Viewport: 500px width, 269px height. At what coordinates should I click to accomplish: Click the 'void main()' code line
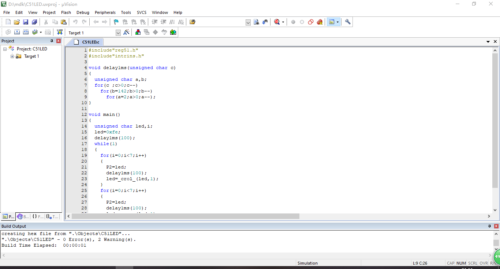coord(104,114)
